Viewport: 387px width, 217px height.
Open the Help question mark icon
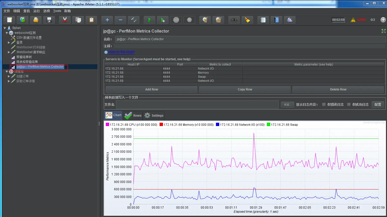[277, 20]
